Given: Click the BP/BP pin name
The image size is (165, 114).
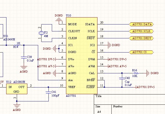Looking at the screenshot, I should pyautogui.click(x=91, y=80).
